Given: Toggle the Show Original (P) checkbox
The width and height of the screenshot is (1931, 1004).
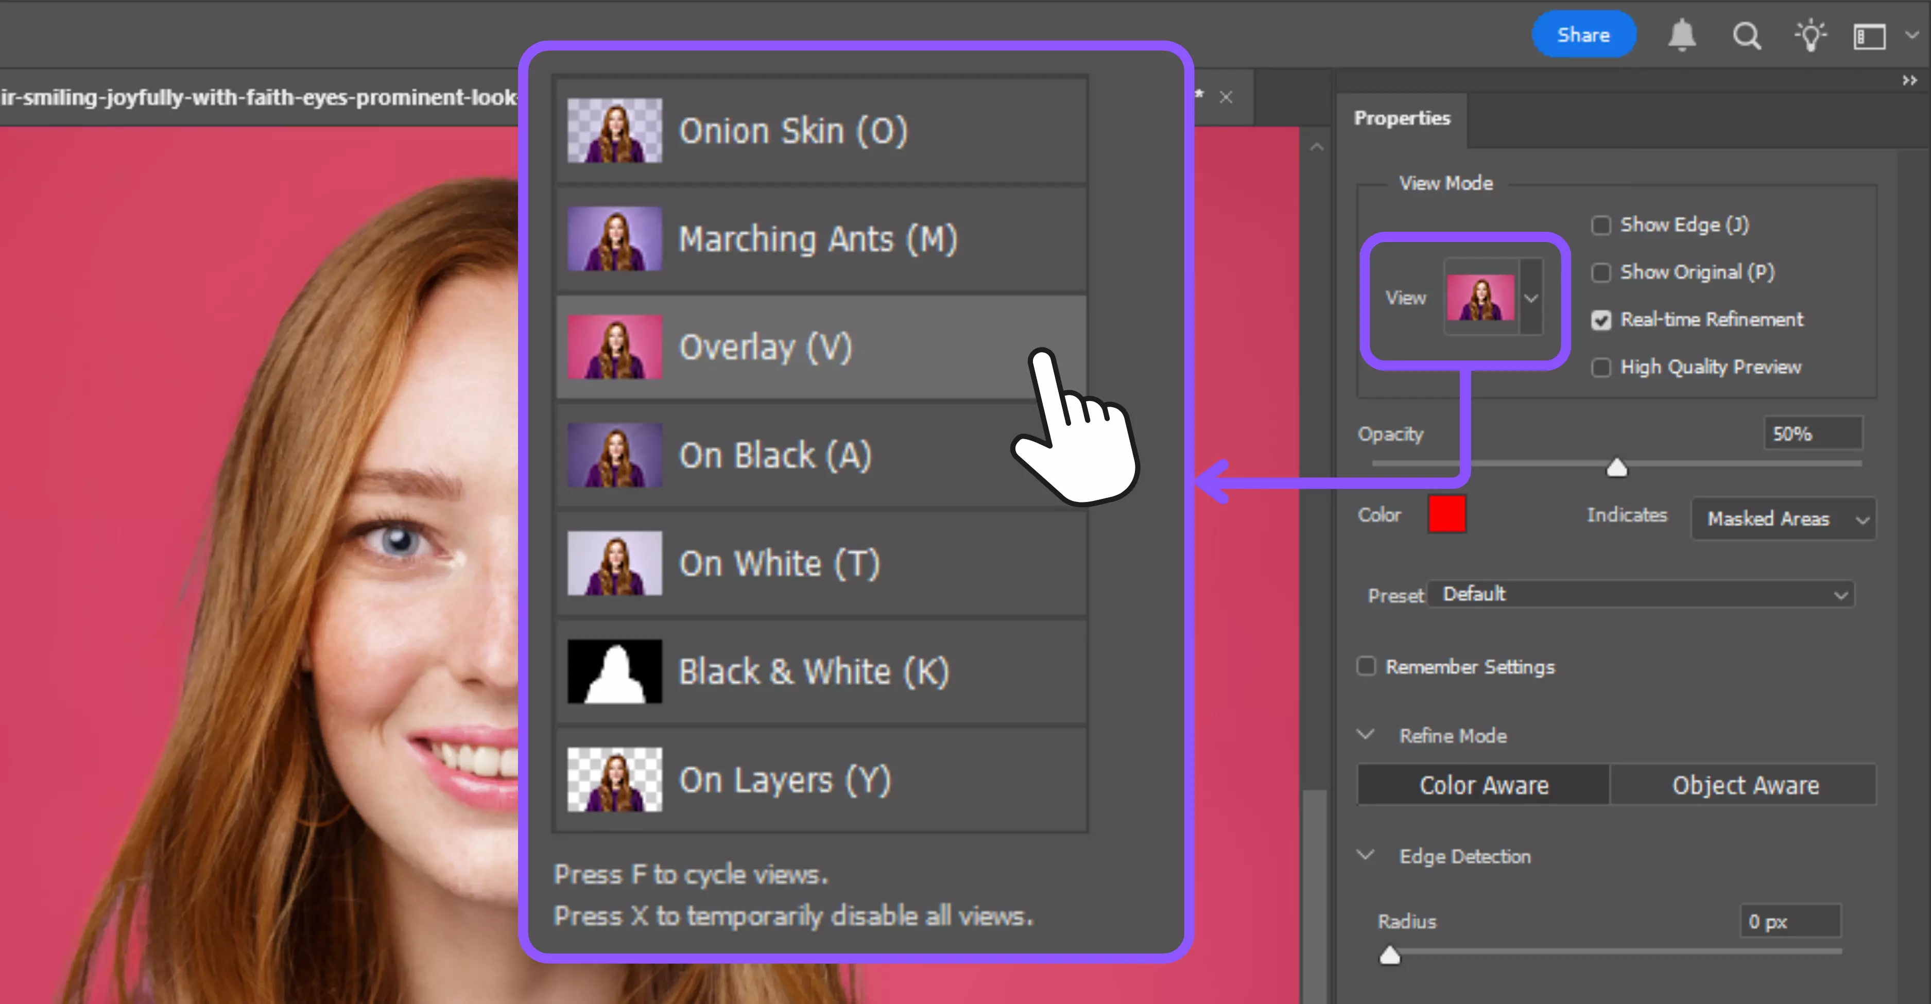Looking at the screenshot, I should (x=1601, y=273).
